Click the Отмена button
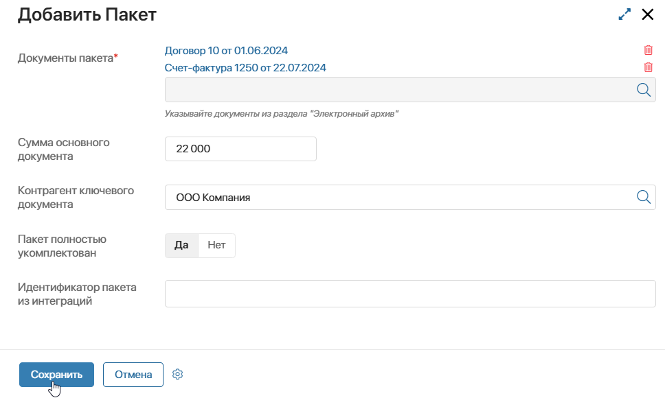The width and height of the screenshot is (665, 398). pos(133,375)
